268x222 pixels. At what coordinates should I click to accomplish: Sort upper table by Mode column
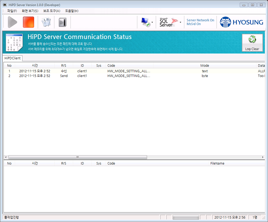(205, 65)
